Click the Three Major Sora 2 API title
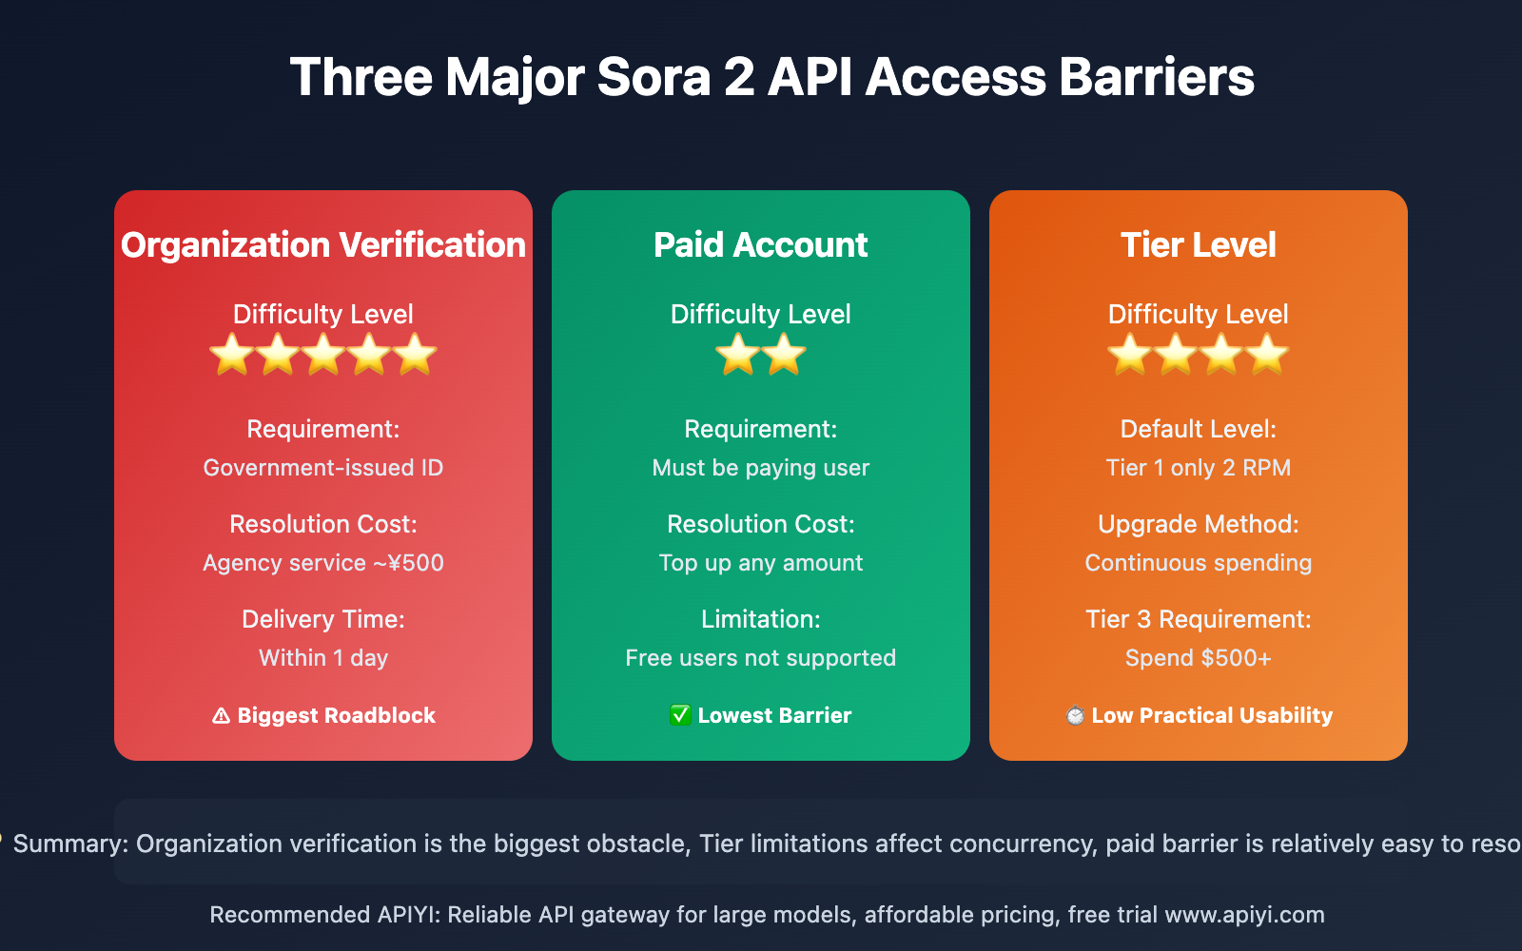 (772, 77)
